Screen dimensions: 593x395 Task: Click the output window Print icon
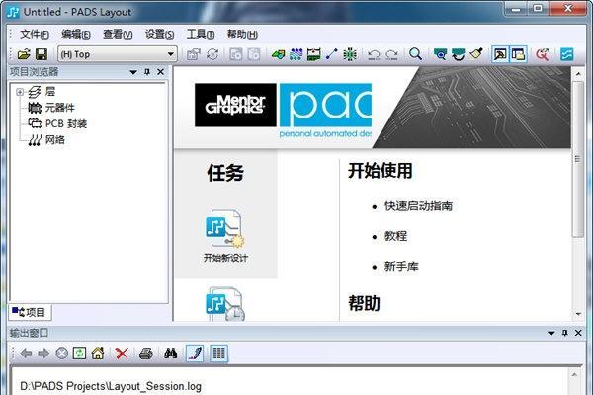(x=146, y=354)
